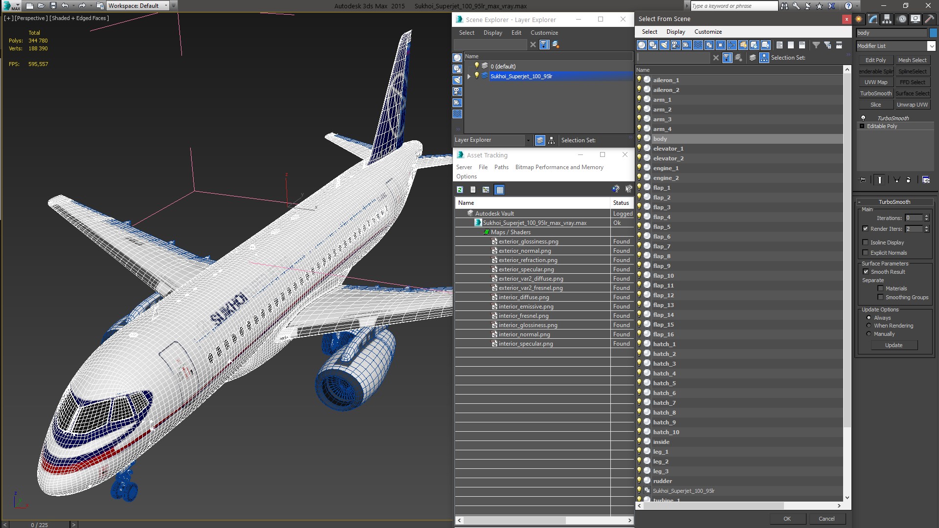Save the file using disk icon
This screenshot has height=528, width=939.
[x=53, y=6]
